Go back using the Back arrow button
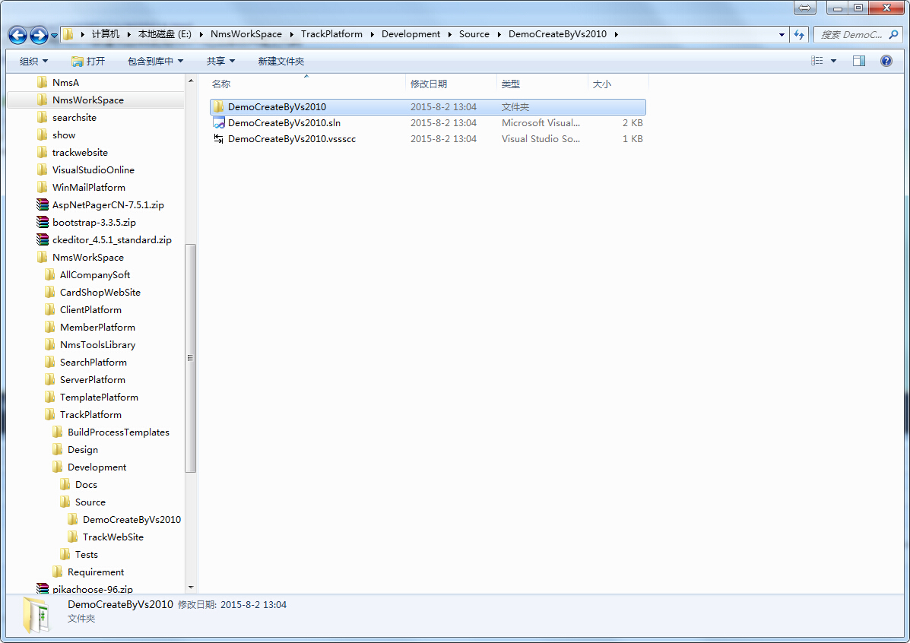The height and width of the screenshot is (643, 910). (17, 36)
